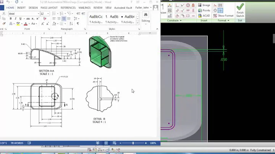Toggle show paragraph marks
The width and height of the screenshot is (275, 154).
tap(78, 24)
